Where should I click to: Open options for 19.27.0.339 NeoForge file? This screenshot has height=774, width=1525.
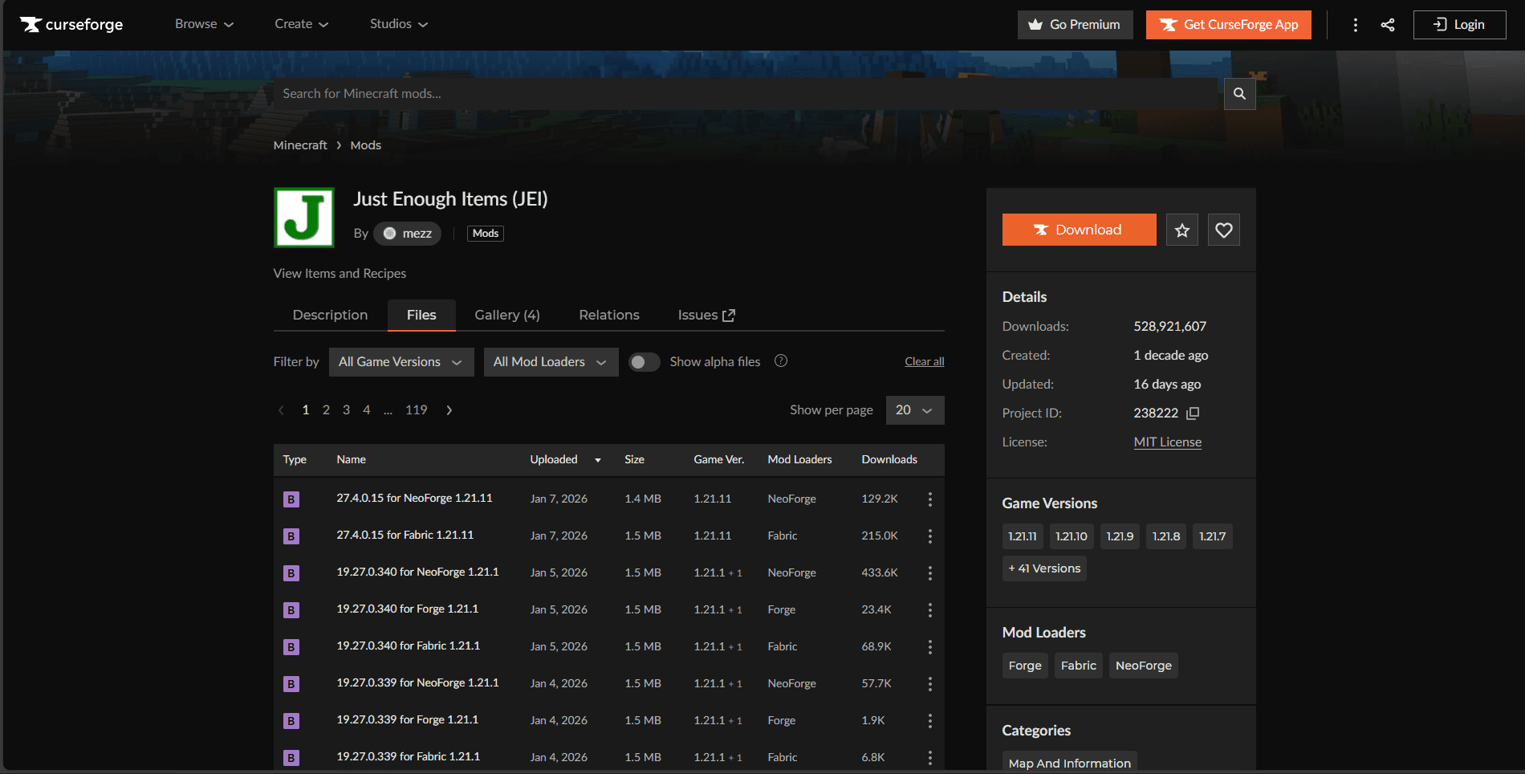pyautogui.click(x=930, y=684)
